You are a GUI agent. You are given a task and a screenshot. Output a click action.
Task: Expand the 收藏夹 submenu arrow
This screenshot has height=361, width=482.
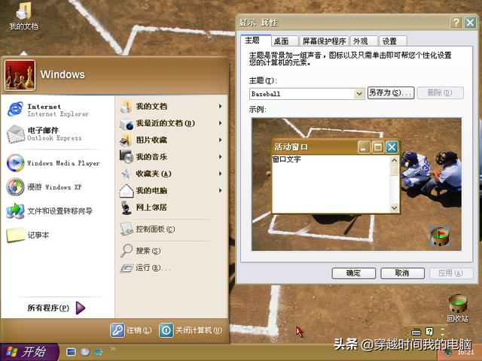[x=220, y=174]
